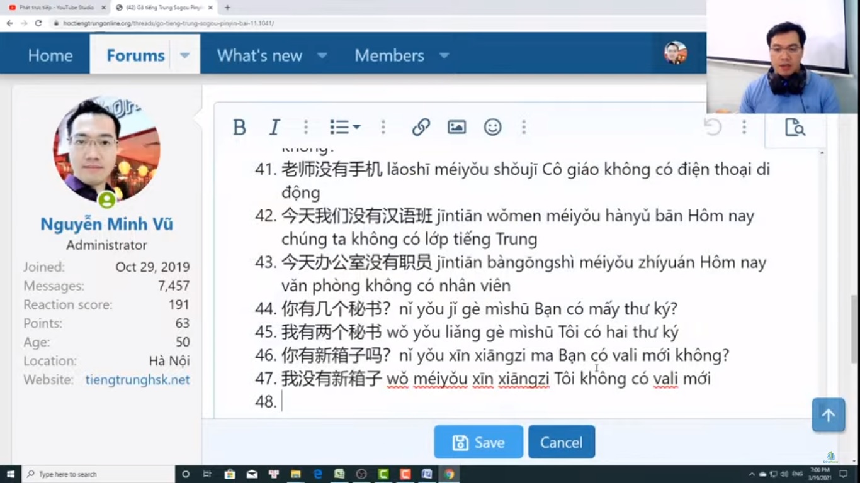Open the smilies emoji picker

click(x=492, y=127)
